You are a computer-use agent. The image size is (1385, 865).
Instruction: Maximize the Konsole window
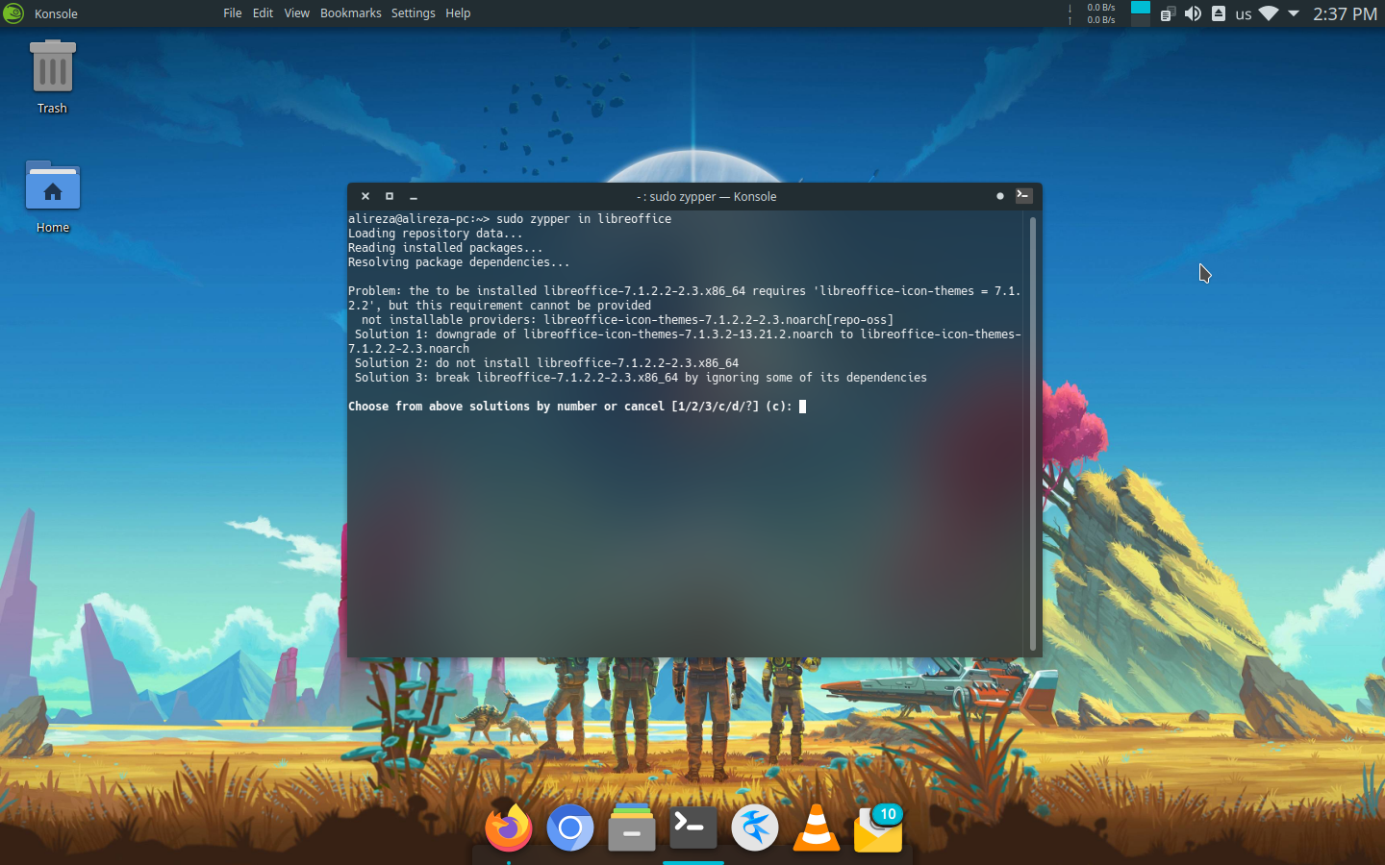click(390, 196)
